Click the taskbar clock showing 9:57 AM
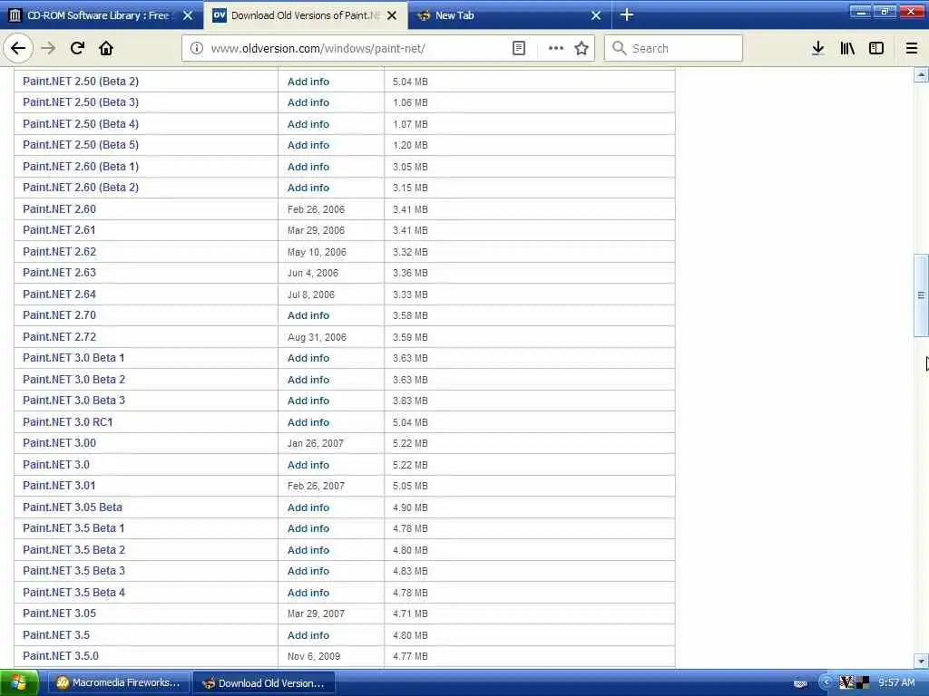The image size is (929, 696). click(x=896, y=683)
